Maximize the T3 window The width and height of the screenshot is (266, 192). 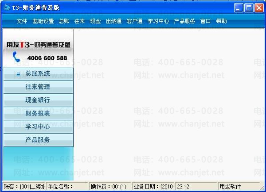click(x=249, y=8)
